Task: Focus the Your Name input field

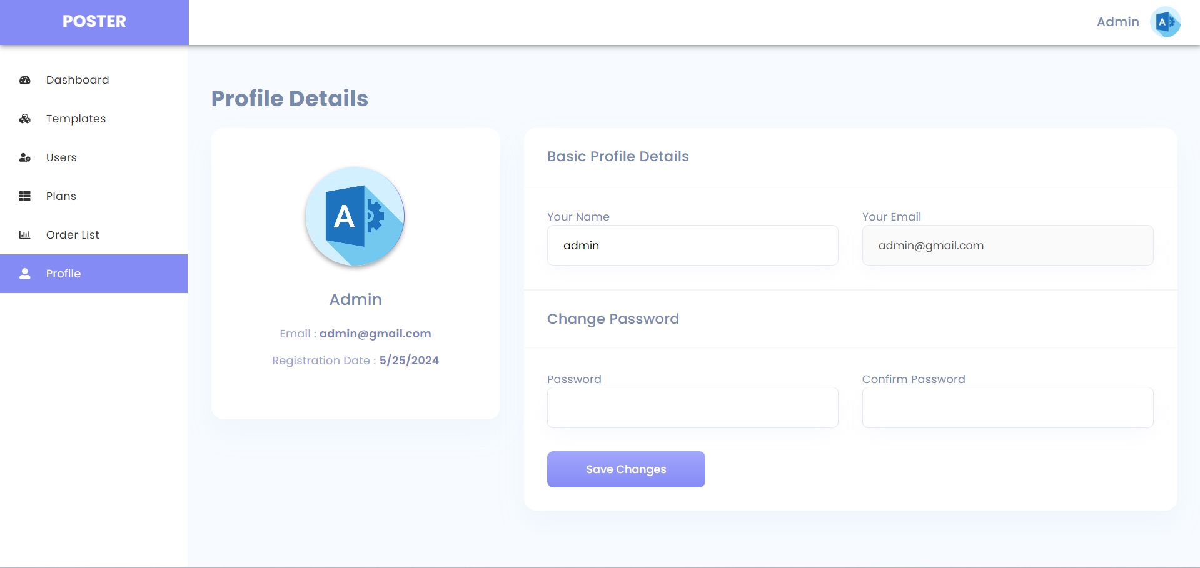Action: point(692,246)
